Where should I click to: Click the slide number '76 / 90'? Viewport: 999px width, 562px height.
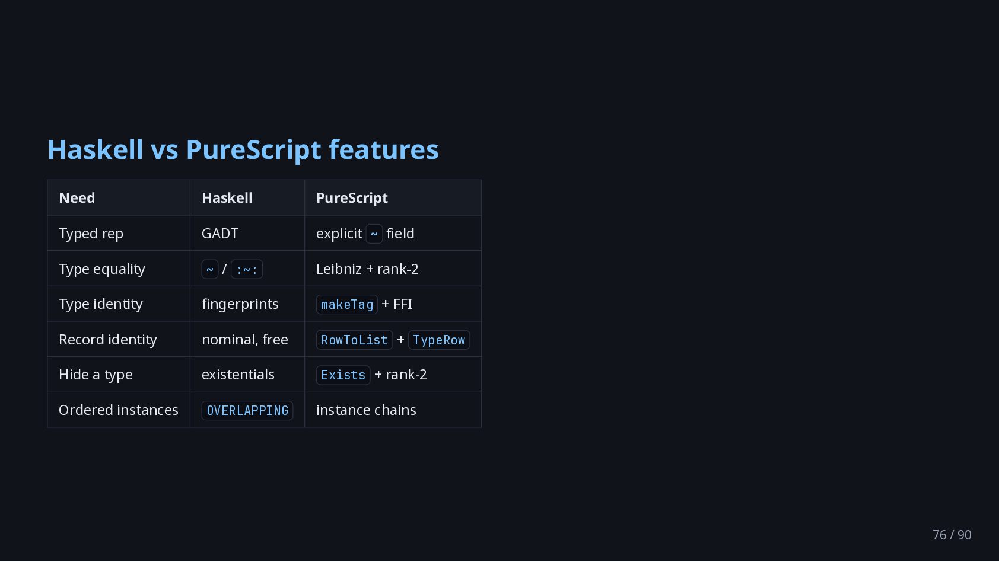coord(952,535)
